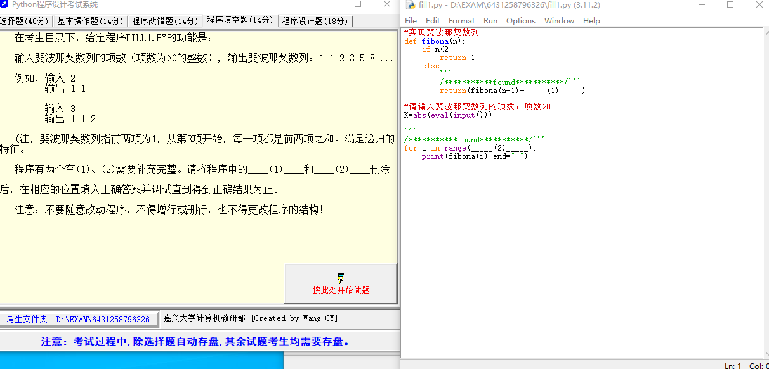Close the Python exam system window
This screenshot has width=769, height=369.
point(387,4)
